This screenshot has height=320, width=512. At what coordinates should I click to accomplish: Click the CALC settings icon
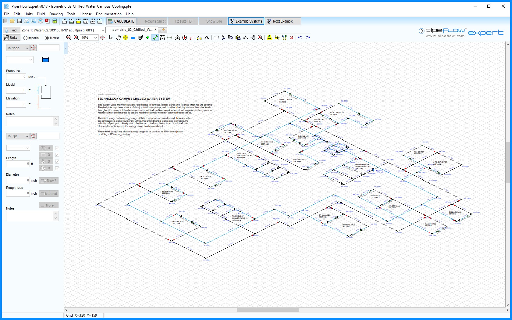[x=100, y=21]
